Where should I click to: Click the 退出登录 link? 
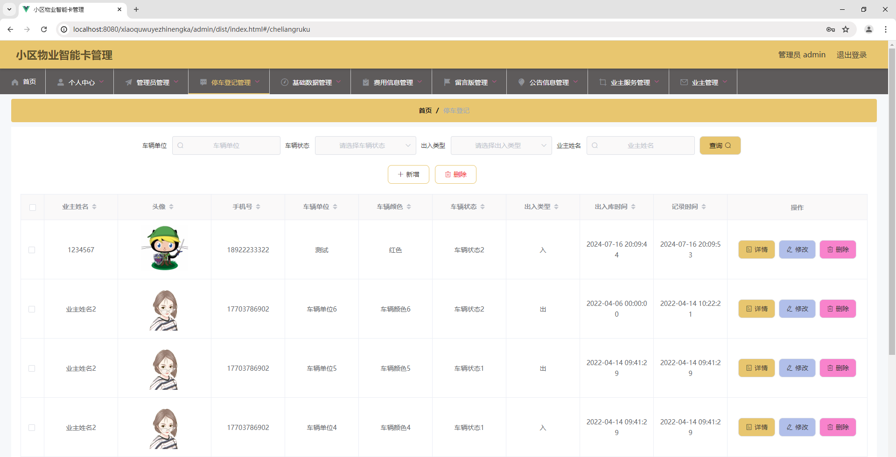[x=851, y=55]
